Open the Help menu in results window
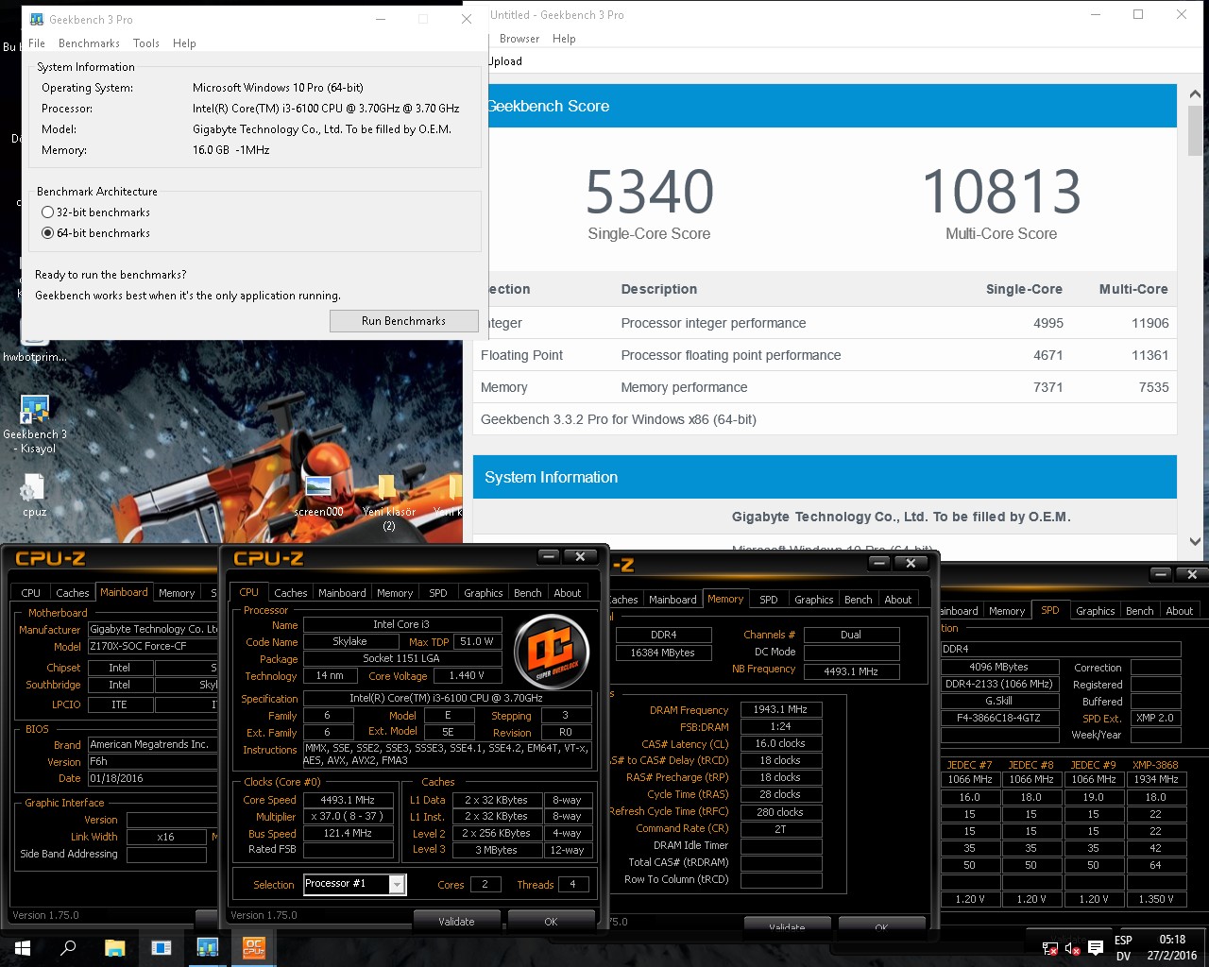 [x=564, y=39]
